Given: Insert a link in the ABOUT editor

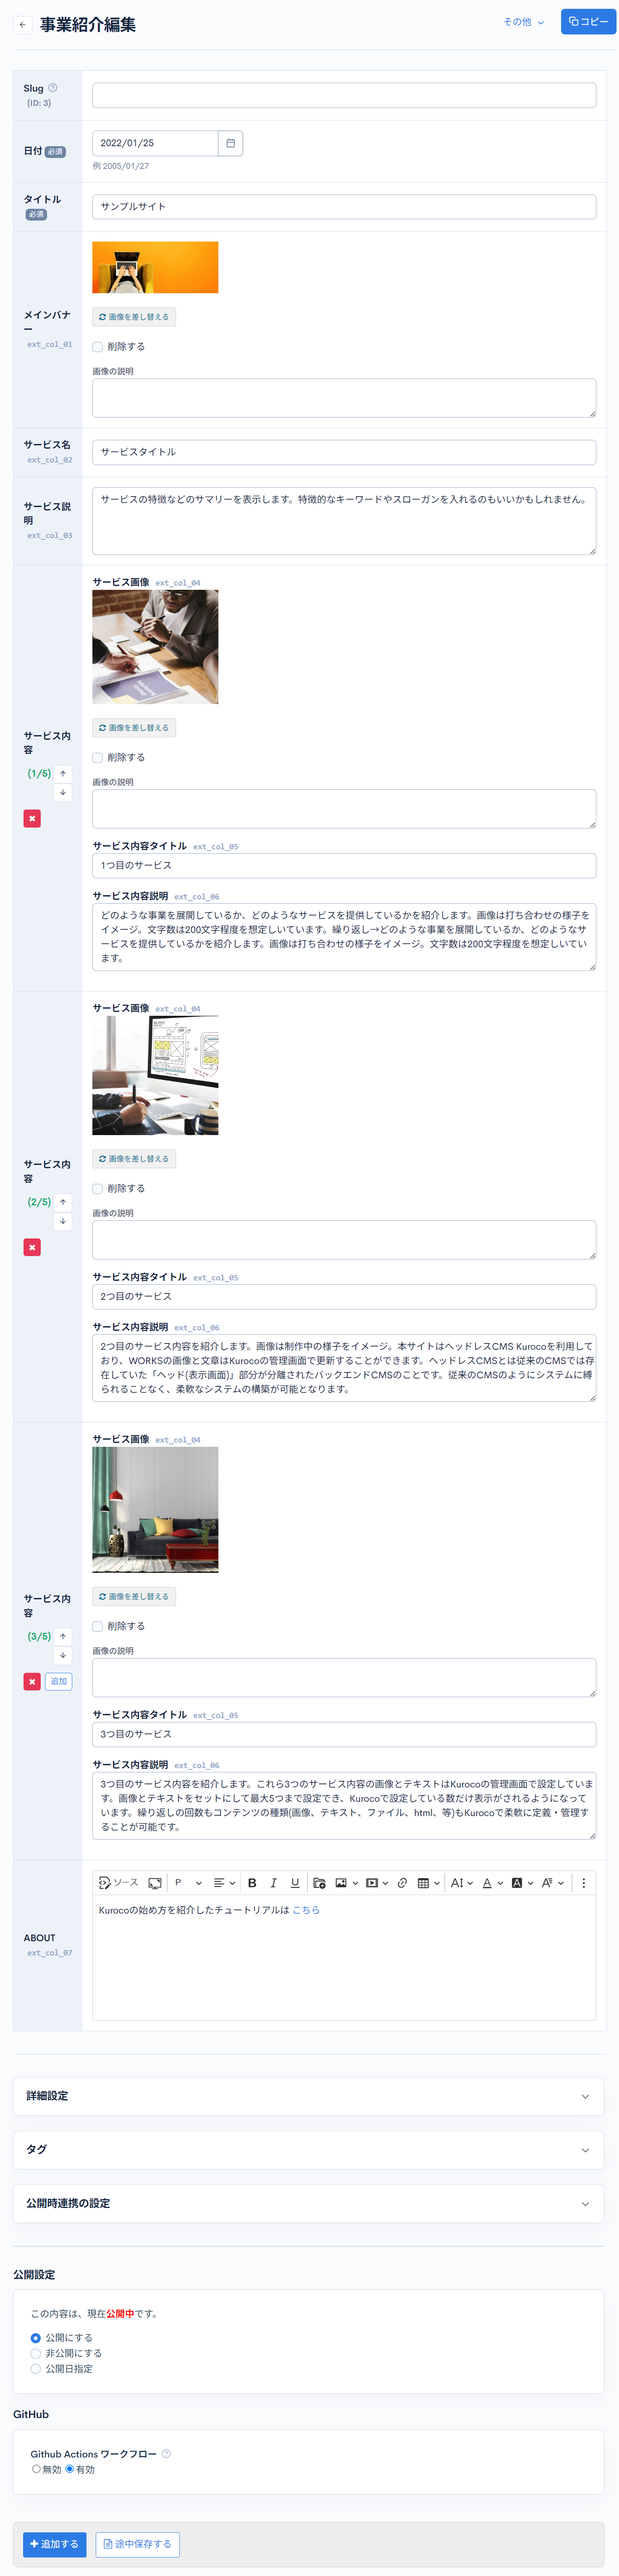Looking at the screenshot, I should click(402, 1883).
